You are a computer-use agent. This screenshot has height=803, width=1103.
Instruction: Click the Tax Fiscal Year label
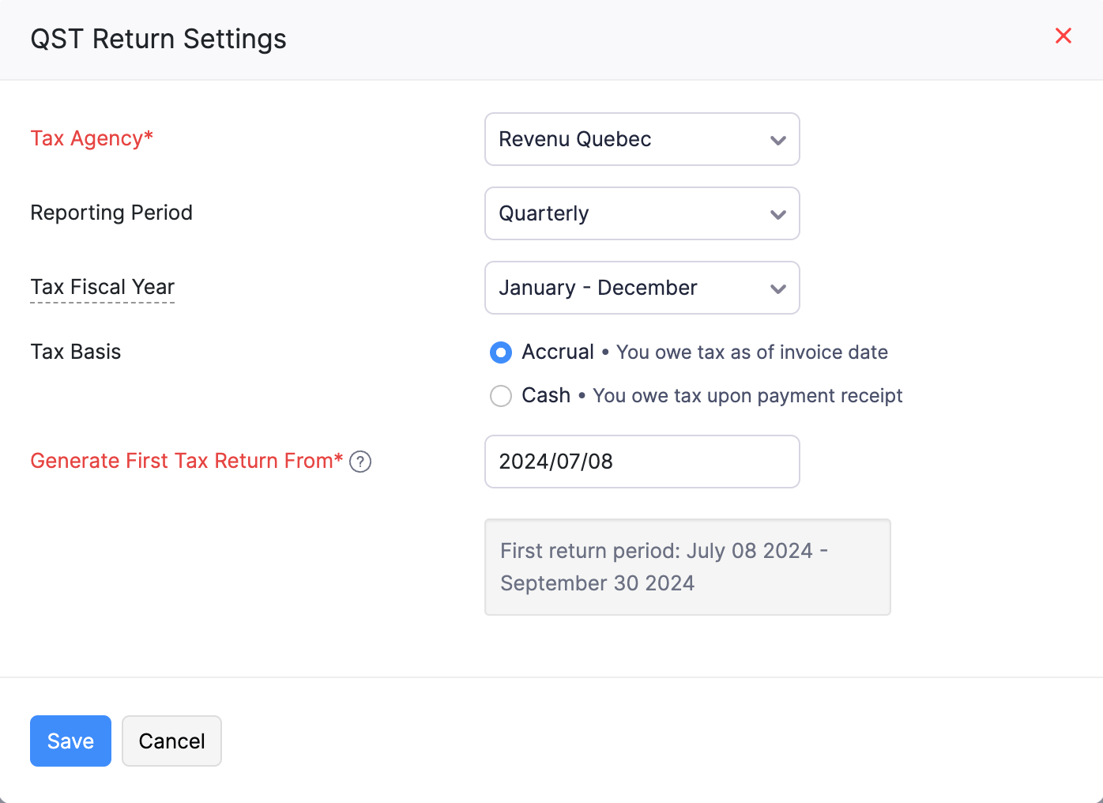(102, 287)
